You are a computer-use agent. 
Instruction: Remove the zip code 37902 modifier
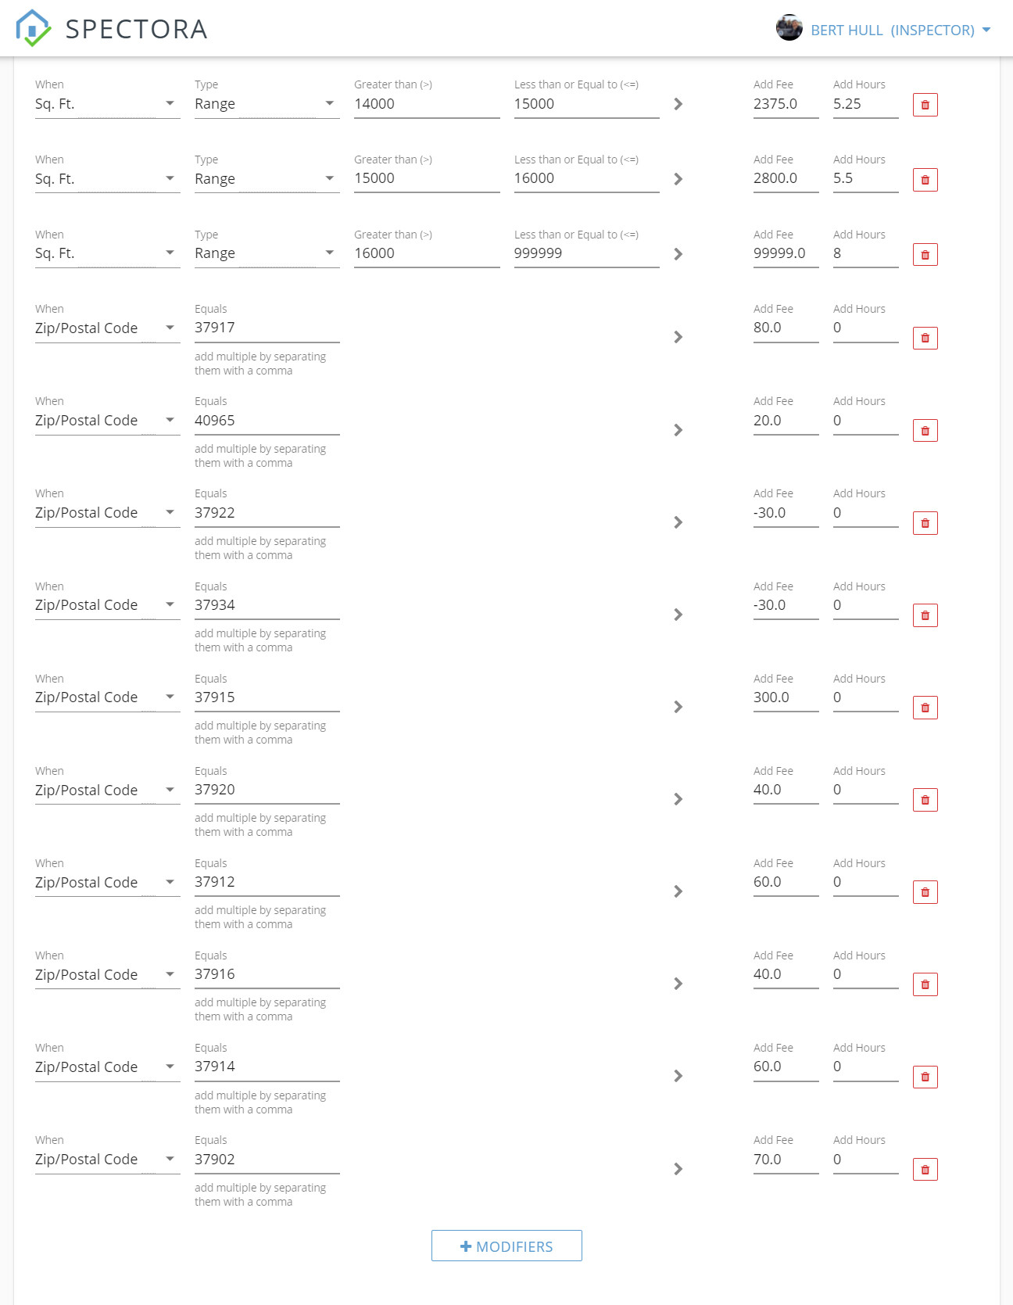click(925, 1170)
